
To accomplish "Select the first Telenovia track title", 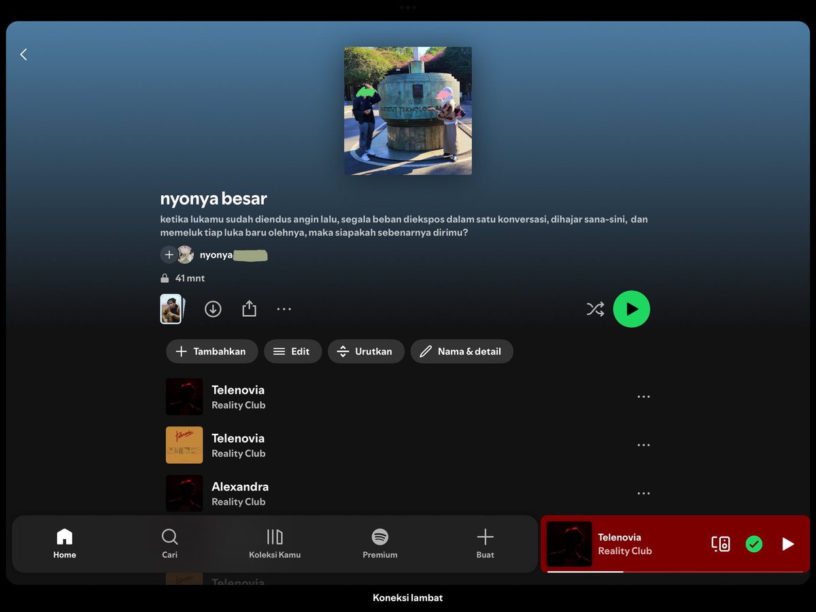I will (x=238, y=390).
